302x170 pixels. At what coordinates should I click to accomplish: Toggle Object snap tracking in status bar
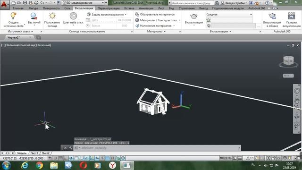click(x=87, y=158)
